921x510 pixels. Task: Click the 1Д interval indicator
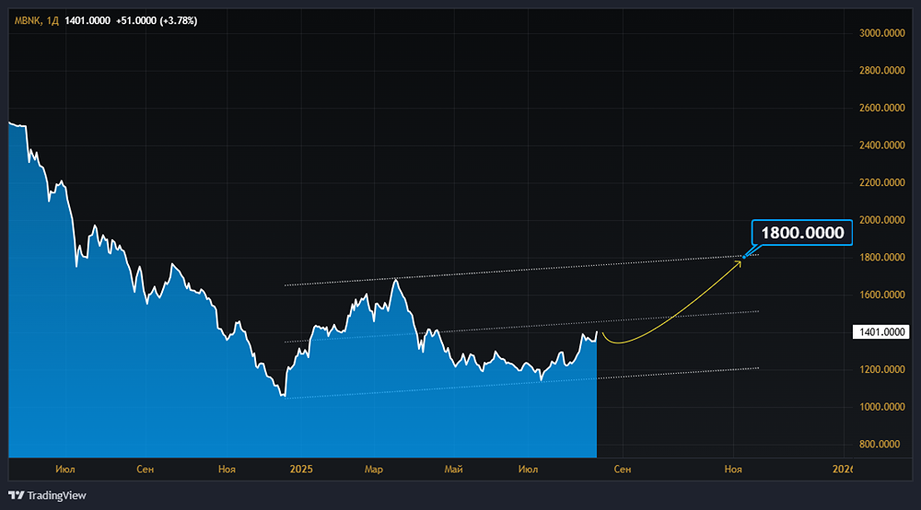[52, 20]
